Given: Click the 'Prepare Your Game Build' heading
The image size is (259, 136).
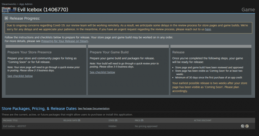Looking at the screenshot, I should tap(109, 52).
